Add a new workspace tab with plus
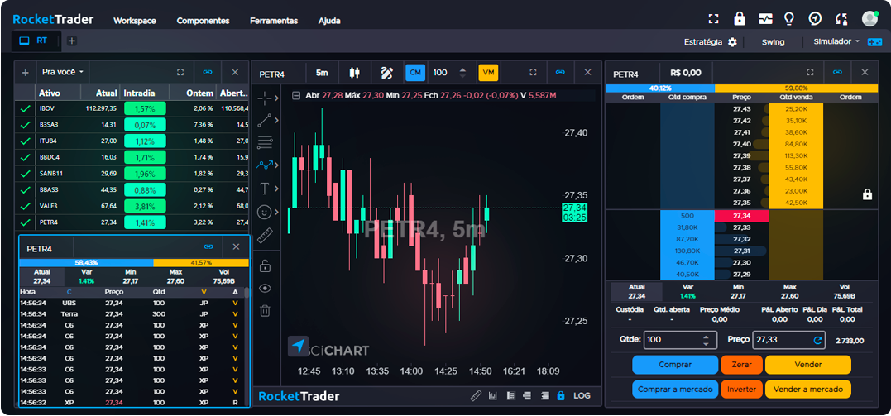 (x=72, y=41)
